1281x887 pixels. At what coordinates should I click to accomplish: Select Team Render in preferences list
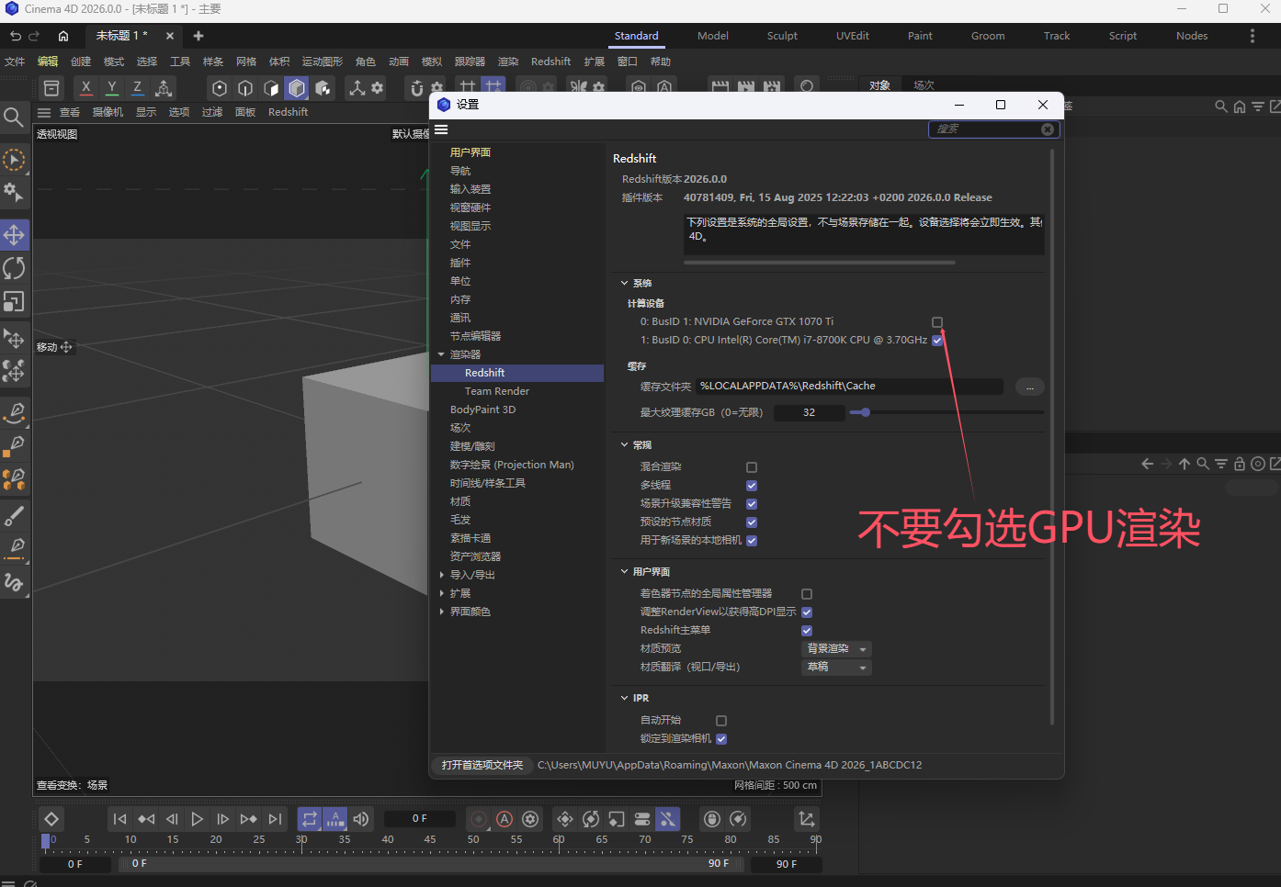pos(497,391)
